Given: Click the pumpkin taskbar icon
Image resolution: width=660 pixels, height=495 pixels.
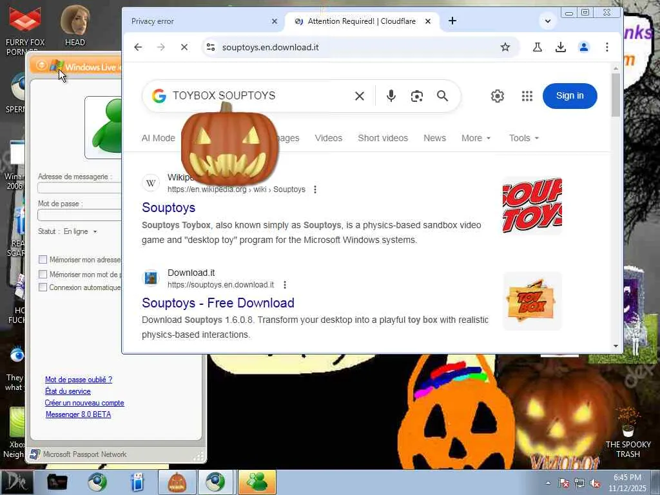Looking at the screenshot, I should click(x=177, y=482).
